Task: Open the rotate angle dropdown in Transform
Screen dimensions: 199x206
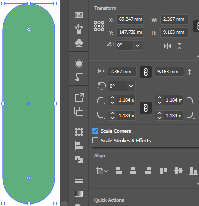Action: tap(138, 45)
